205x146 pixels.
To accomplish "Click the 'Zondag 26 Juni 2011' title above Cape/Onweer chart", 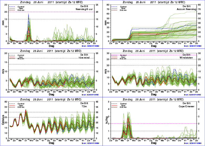I will pyautogui.click(x=139, y=99).
